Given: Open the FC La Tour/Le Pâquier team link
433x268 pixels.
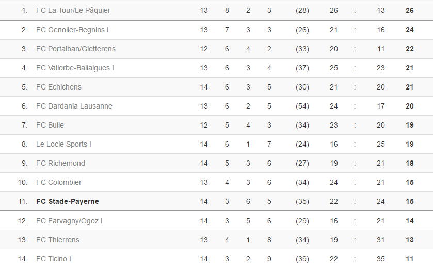Looking at the screenshot, I should tap(73, 10).
